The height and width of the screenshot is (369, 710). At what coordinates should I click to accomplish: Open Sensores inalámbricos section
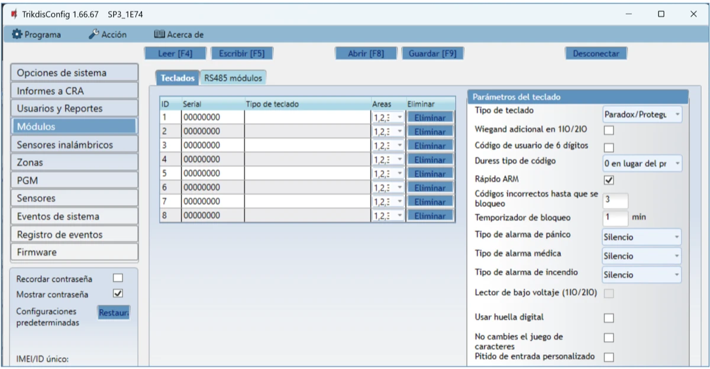click(x=73, y=144)
